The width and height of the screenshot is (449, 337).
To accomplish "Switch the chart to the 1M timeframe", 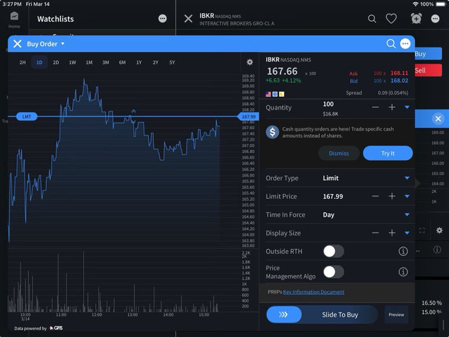I will tap(89, 62).
